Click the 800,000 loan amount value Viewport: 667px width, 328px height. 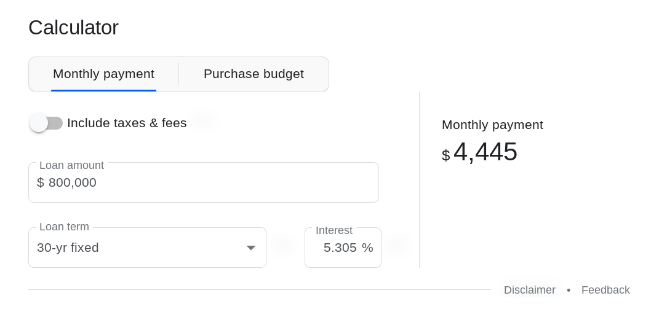tap(73, 182)
